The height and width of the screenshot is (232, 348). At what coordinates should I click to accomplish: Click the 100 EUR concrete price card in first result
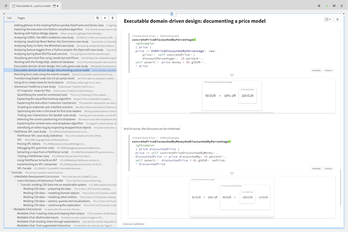click(247, 96)
